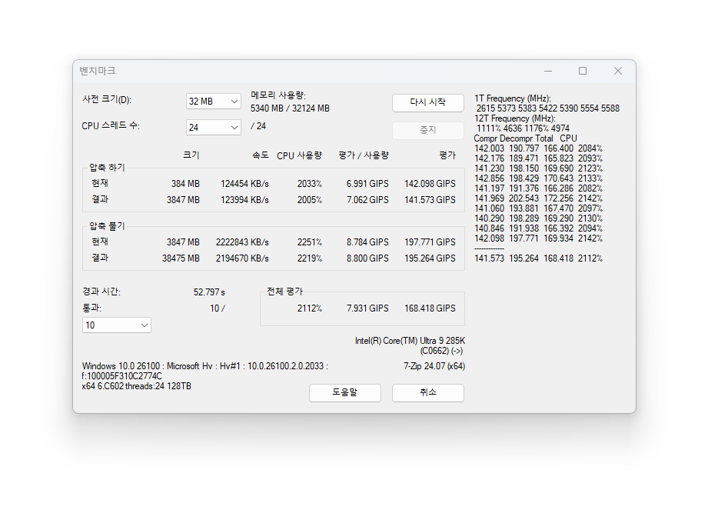Click the CPU 스레드 수 label
The image size is (708, 510).
[x=111, y=125]
